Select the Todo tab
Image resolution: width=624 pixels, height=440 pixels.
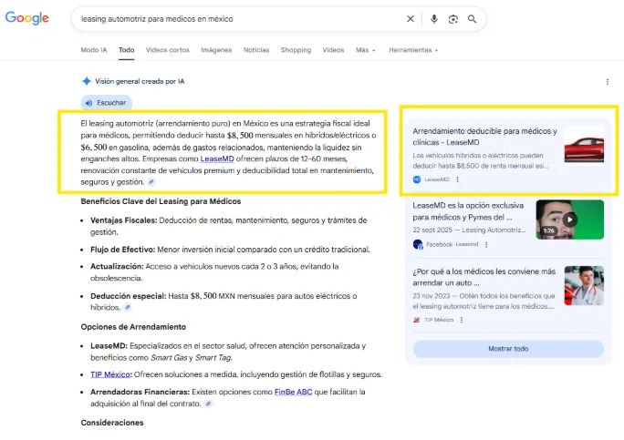126,50
